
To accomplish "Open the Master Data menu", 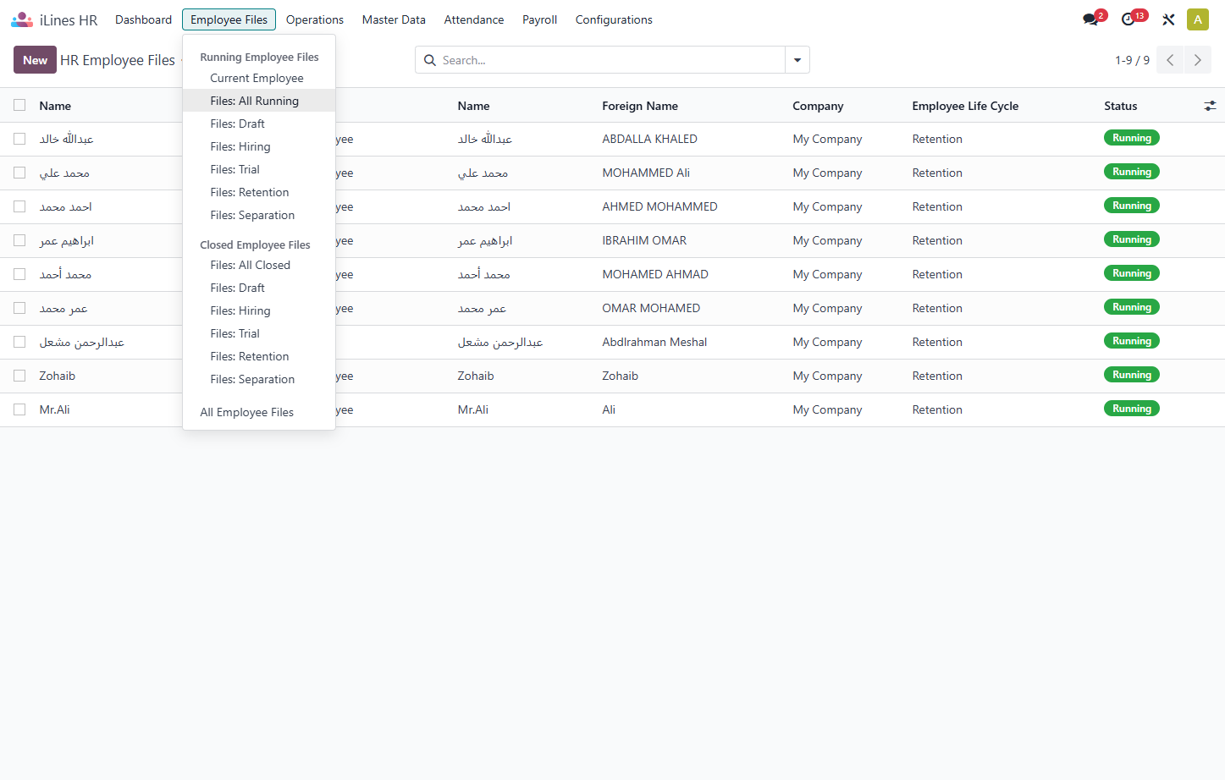I will 394,19.
